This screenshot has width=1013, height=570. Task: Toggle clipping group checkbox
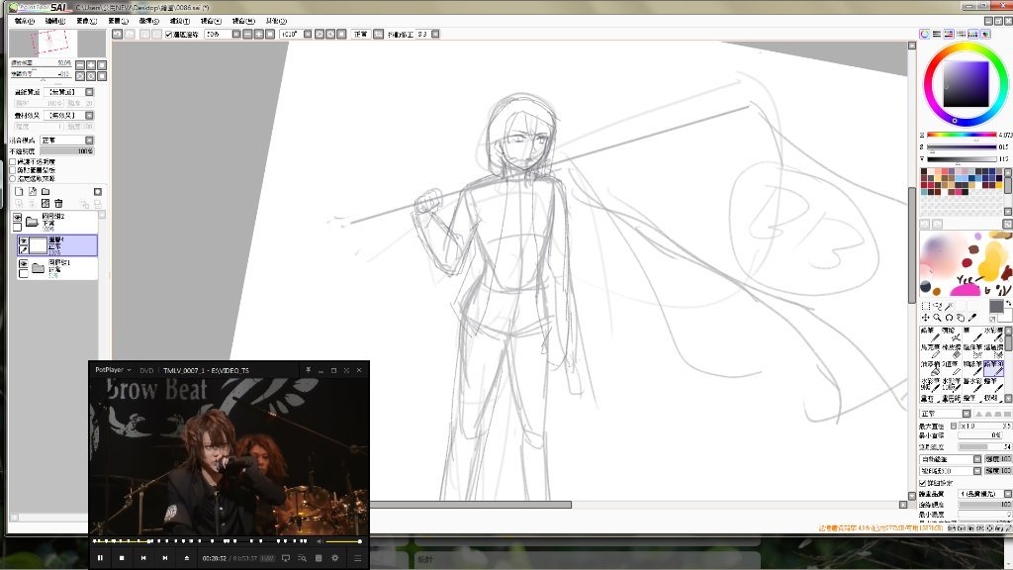[12, 170]
